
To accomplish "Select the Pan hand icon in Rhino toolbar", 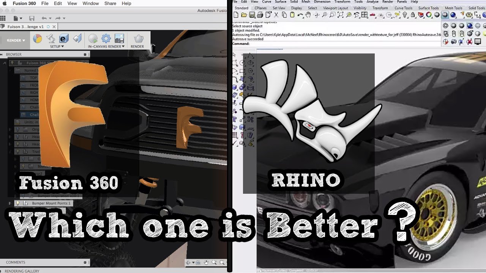I will point(308,15).
